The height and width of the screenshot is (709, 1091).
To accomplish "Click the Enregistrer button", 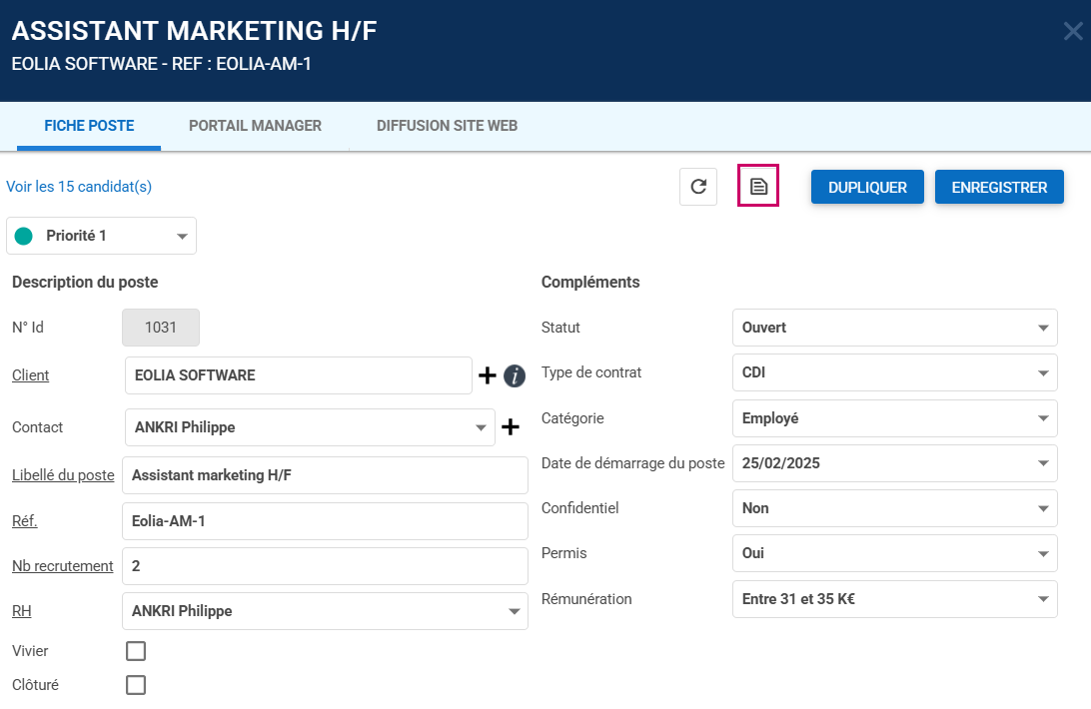I will [x=999, y=187].
